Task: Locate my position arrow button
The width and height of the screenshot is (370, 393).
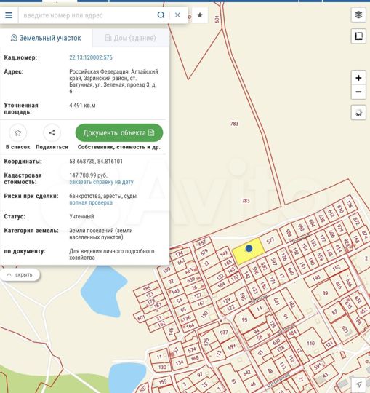Action: pyautogui.click(x=358, y=384)
